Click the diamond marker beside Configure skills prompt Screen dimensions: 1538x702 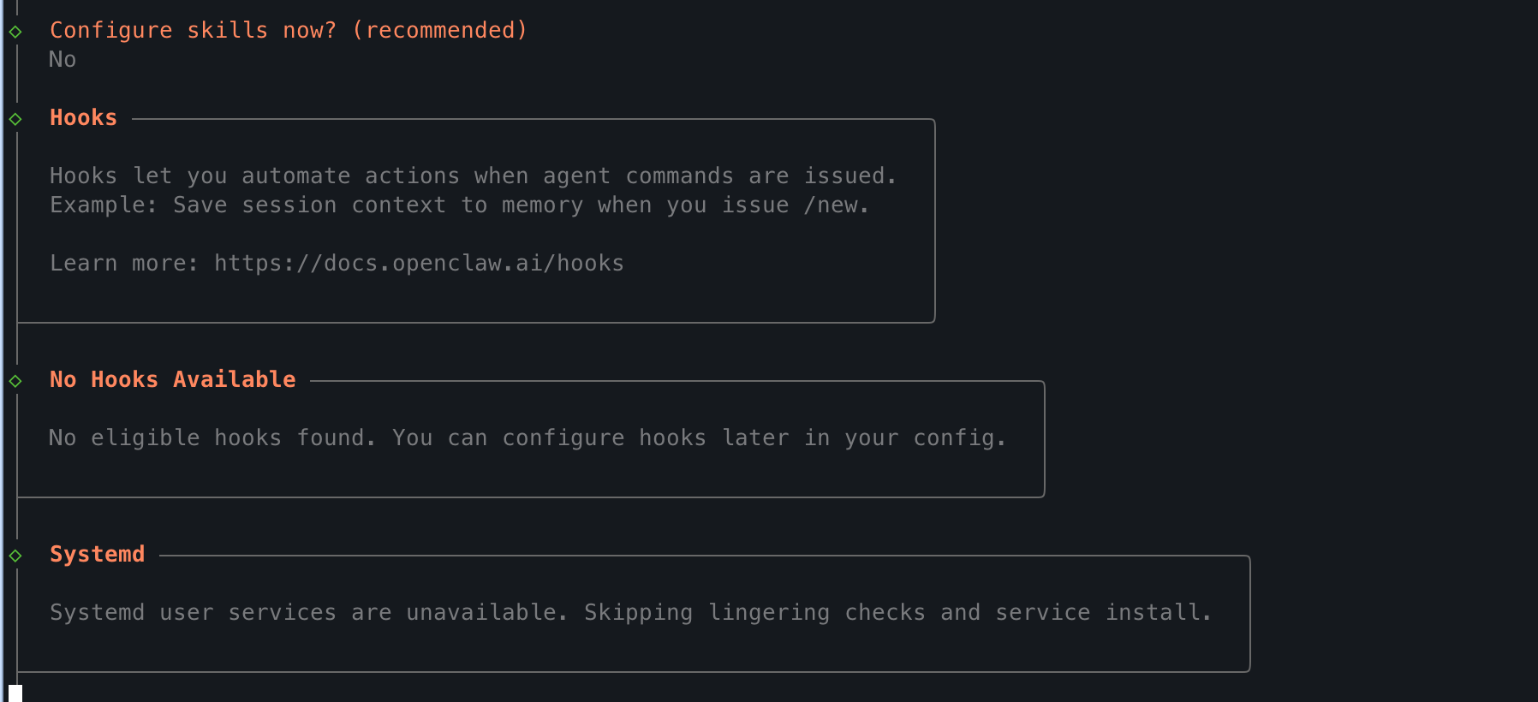tap(15, 32)
